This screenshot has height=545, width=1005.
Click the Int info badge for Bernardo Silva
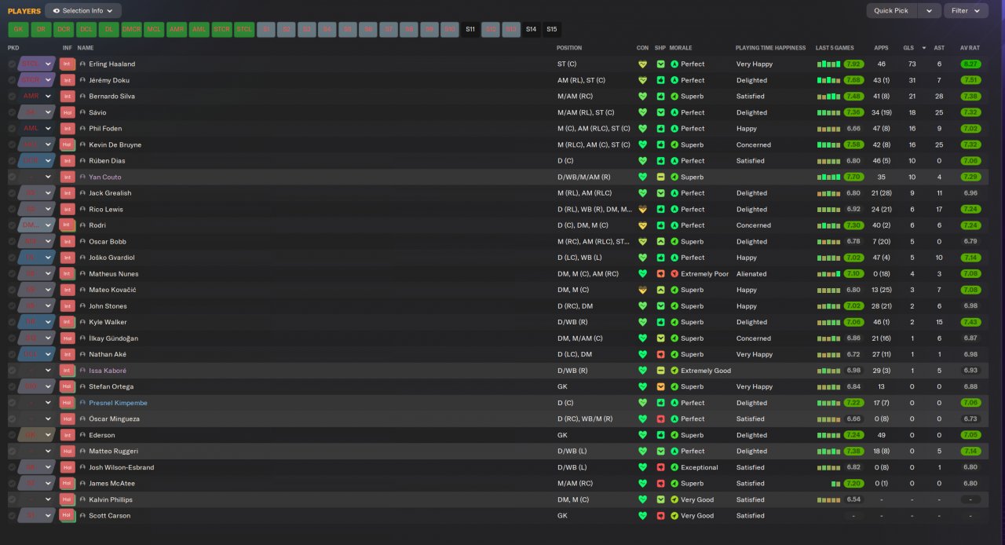(x=68, y=97)
